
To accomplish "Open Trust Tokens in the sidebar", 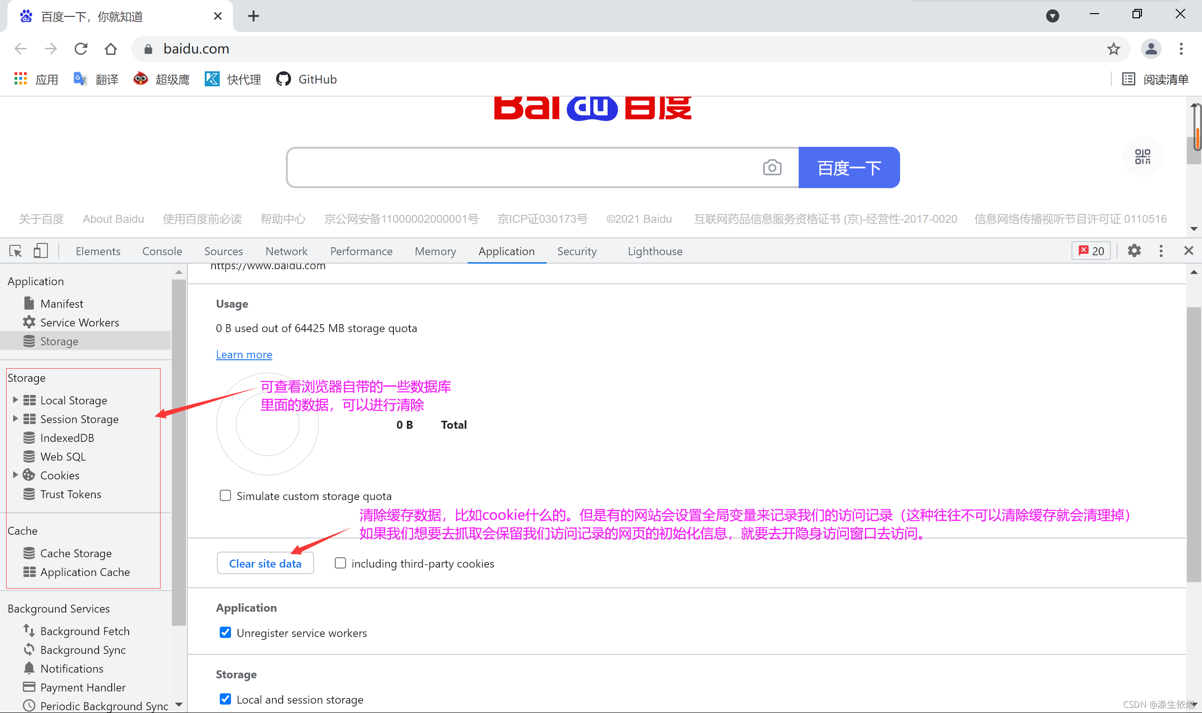I will pyautogui.click(x=71, y=494).
